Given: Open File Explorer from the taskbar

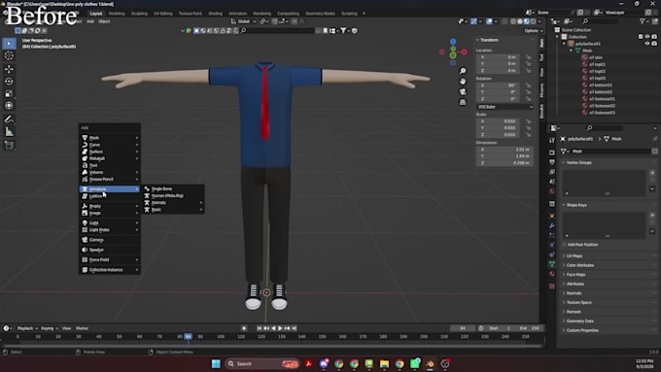Looking at the screenshot, I should coord(384,363).
